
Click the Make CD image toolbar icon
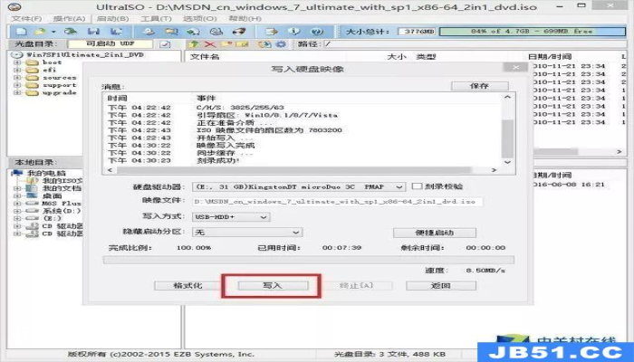point(149,32)
